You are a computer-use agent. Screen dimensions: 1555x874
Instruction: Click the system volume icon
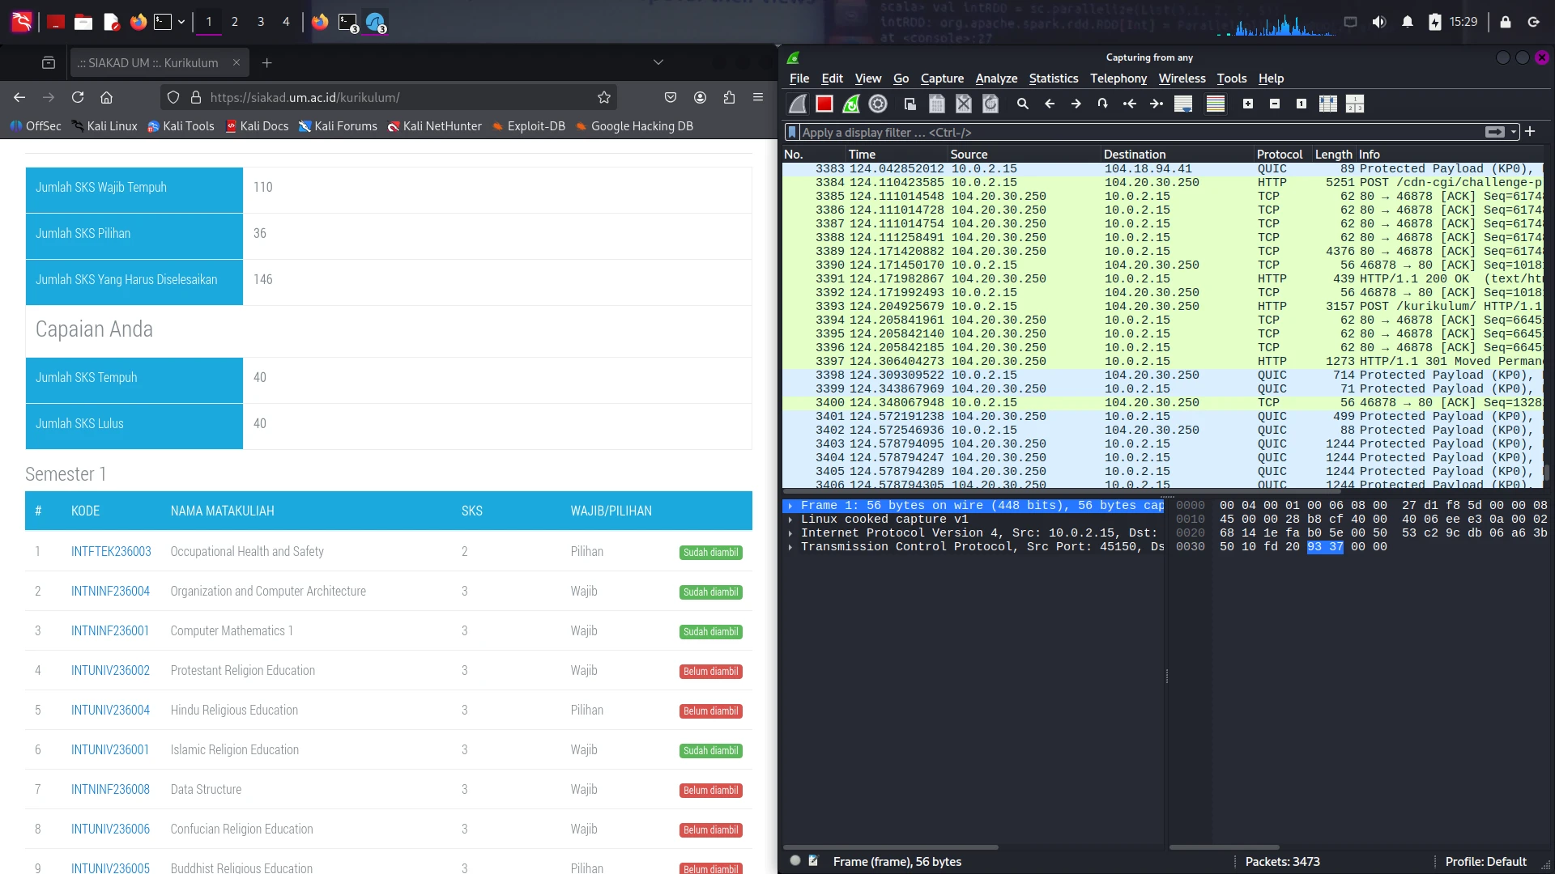[x=1379, y=22]
